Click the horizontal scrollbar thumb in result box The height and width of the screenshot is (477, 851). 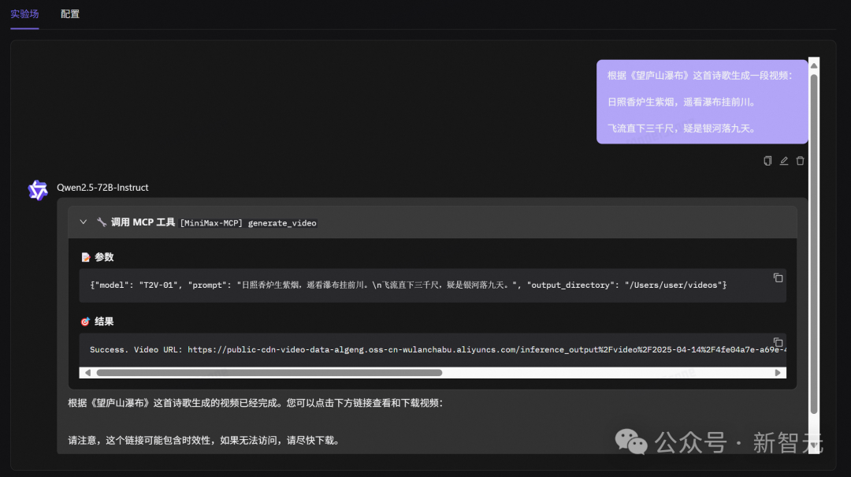(x=269, y=373)
